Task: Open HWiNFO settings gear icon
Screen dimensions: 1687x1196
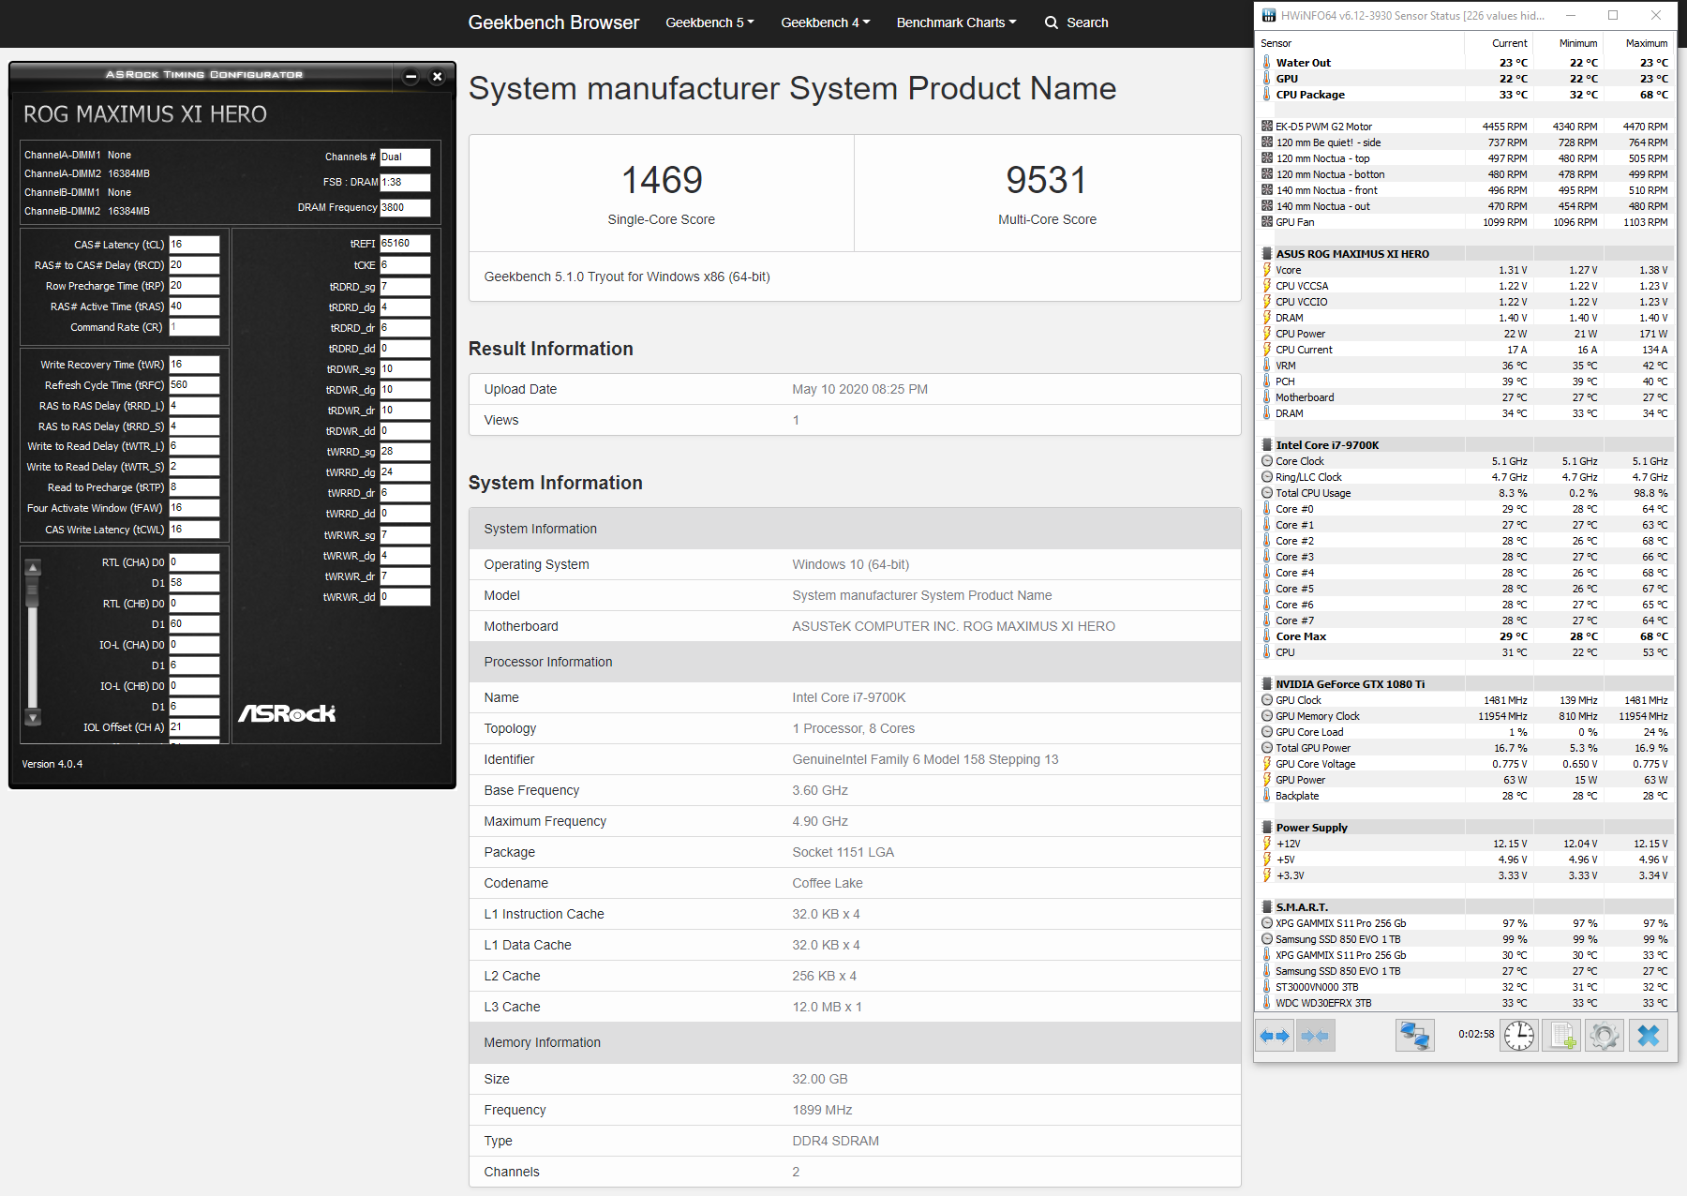Action: click(1605, 1036)
